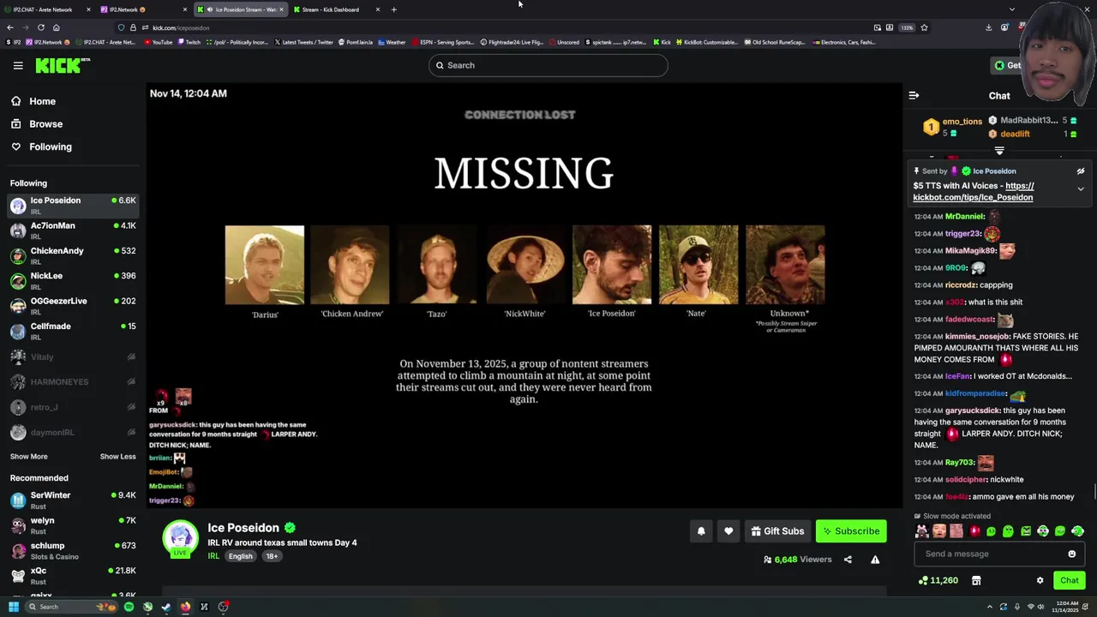
Task: Click the 11,260 channel points balance
Action: tap(938, 580)
